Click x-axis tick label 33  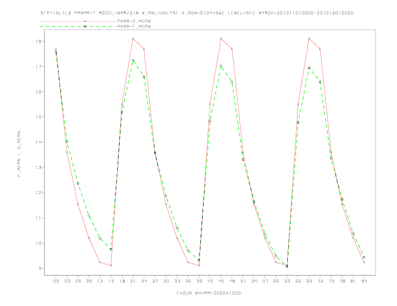pyautogui.click(x=177, y=281)
